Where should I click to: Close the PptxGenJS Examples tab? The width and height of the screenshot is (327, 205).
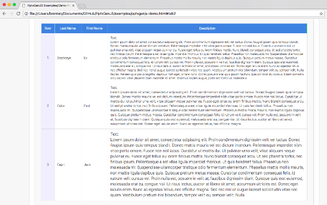[73, 5]
